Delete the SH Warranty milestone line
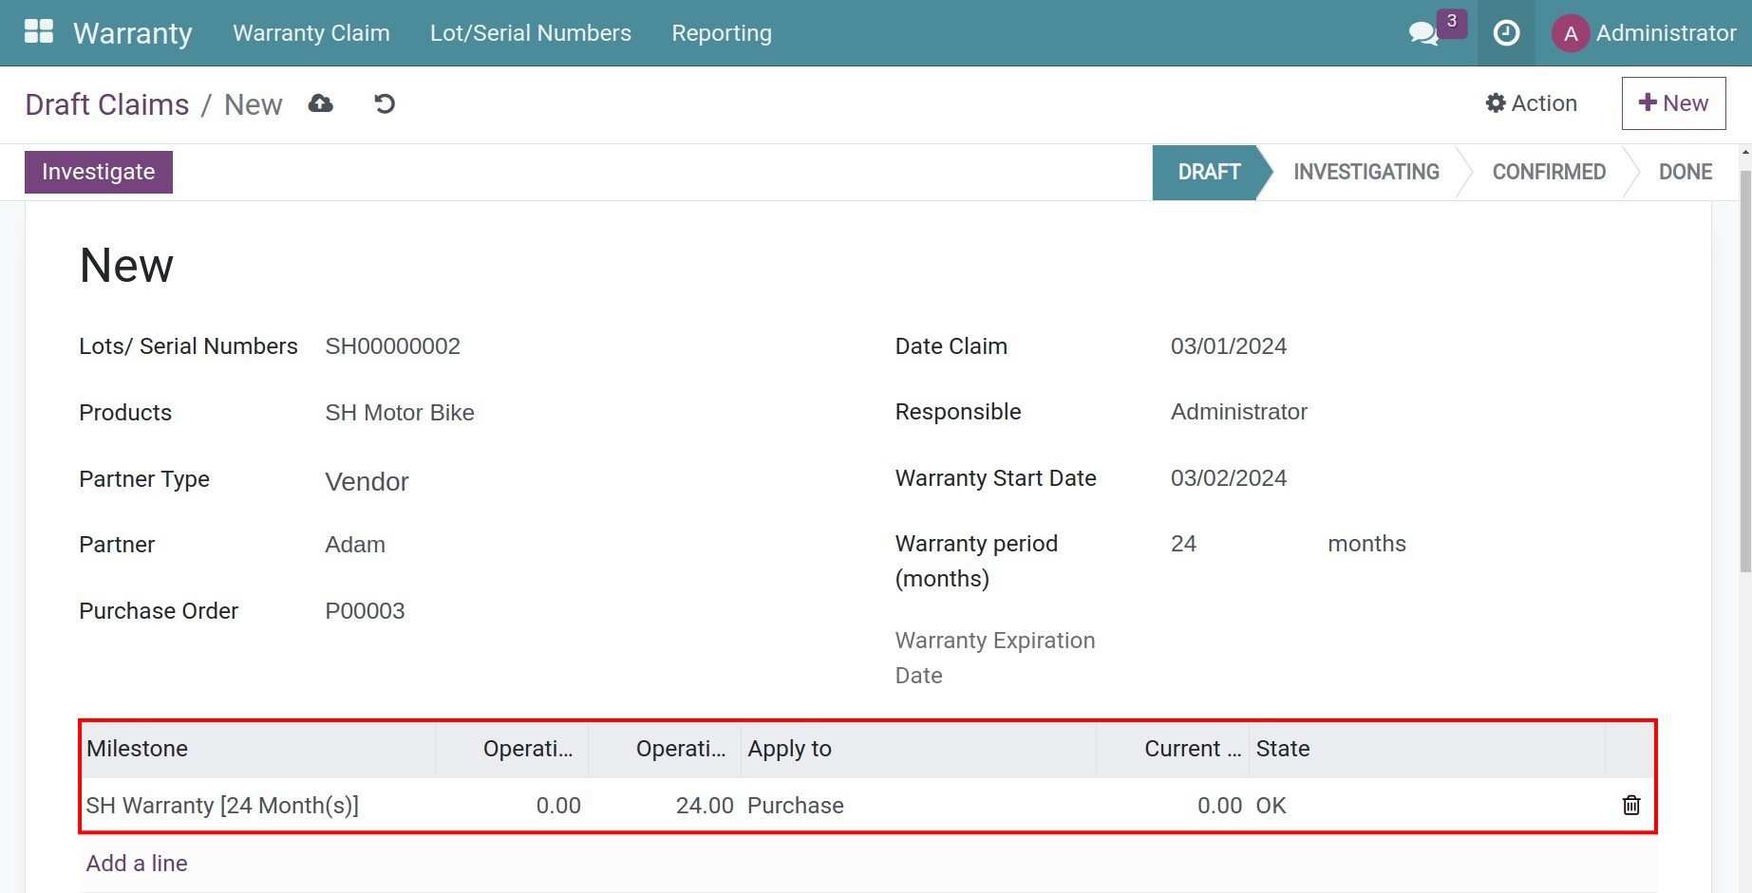 click(x=1630, y=805)
